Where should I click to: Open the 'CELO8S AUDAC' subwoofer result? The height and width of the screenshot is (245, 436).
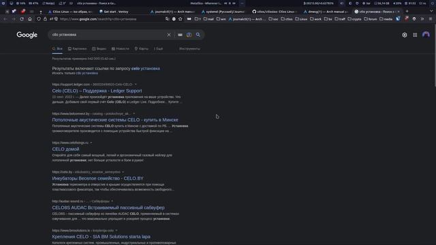click(x=108, y=208)
